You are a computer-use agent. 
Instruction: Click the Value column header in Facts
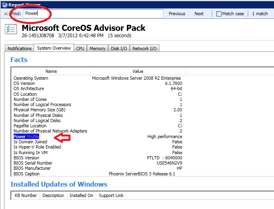[x=138, y=71]
